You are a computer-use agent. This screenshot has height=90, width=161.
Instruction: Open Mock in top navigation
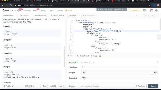pyautogui.click(x=35, y=10)
